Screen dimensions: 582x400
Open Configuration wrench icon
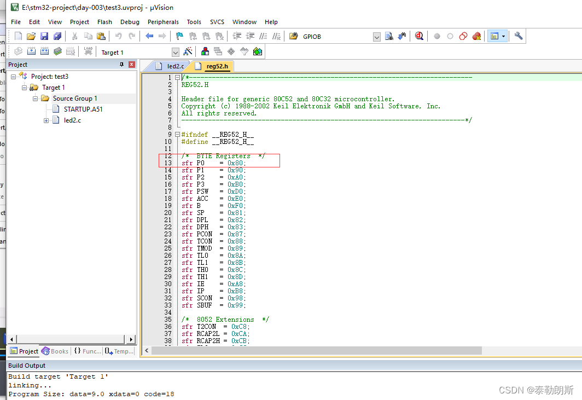tap(519, 36)
